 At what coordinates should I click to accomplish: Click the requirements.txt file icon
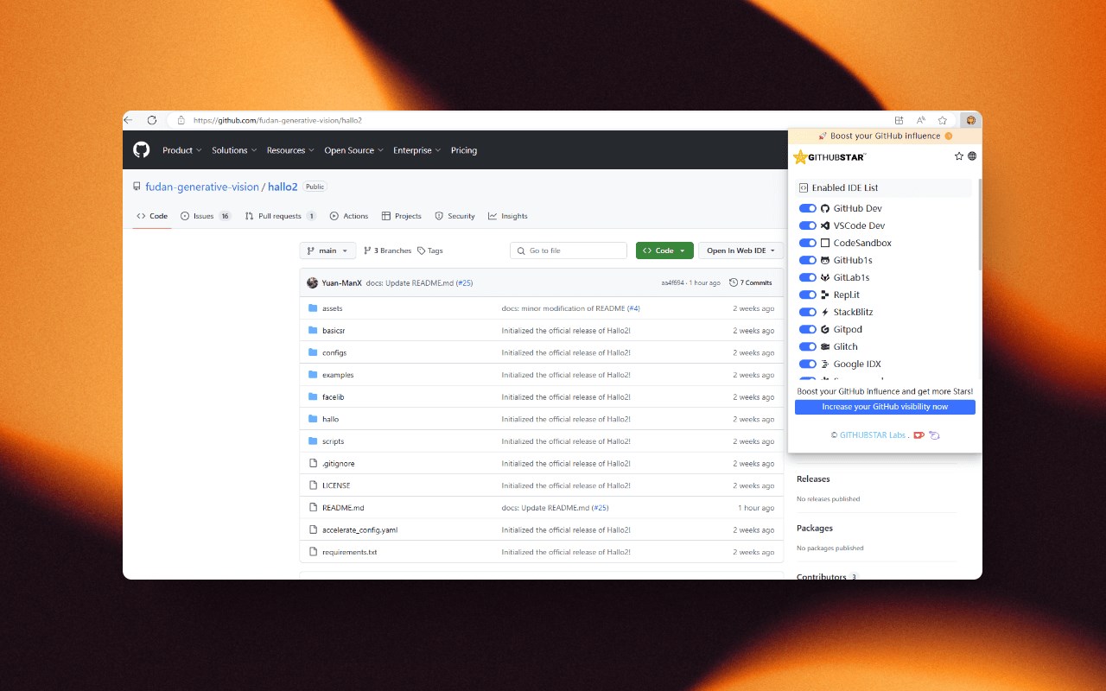pyautogui.click(x=313, y=552)
